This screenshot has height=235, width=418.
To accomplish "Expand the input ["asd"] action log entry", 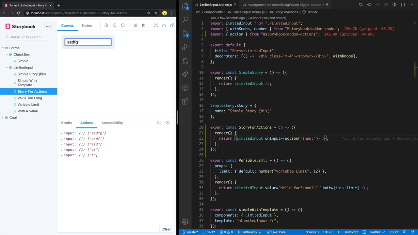I will click(x=62, y=144).
